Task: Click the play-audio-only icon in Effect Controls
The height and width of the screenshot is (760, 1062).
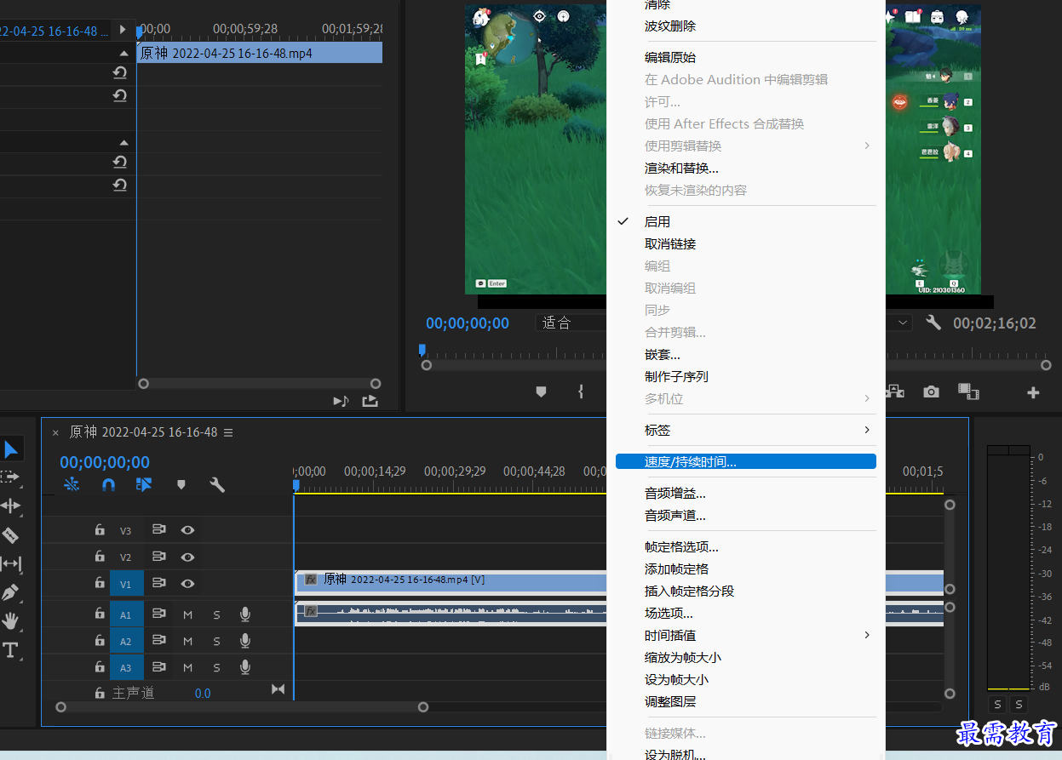Action: pyautogui.click(x=341, y=400)
